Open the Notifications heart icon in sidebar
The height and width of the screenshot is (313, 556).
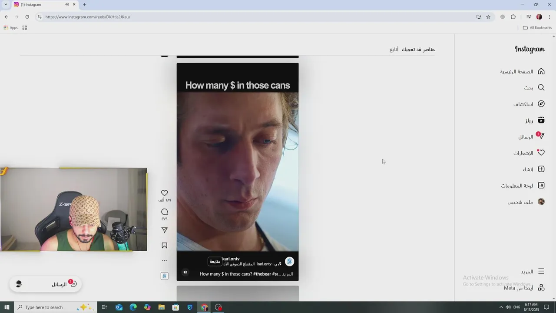pyautogui.click(x=541, y=153)
